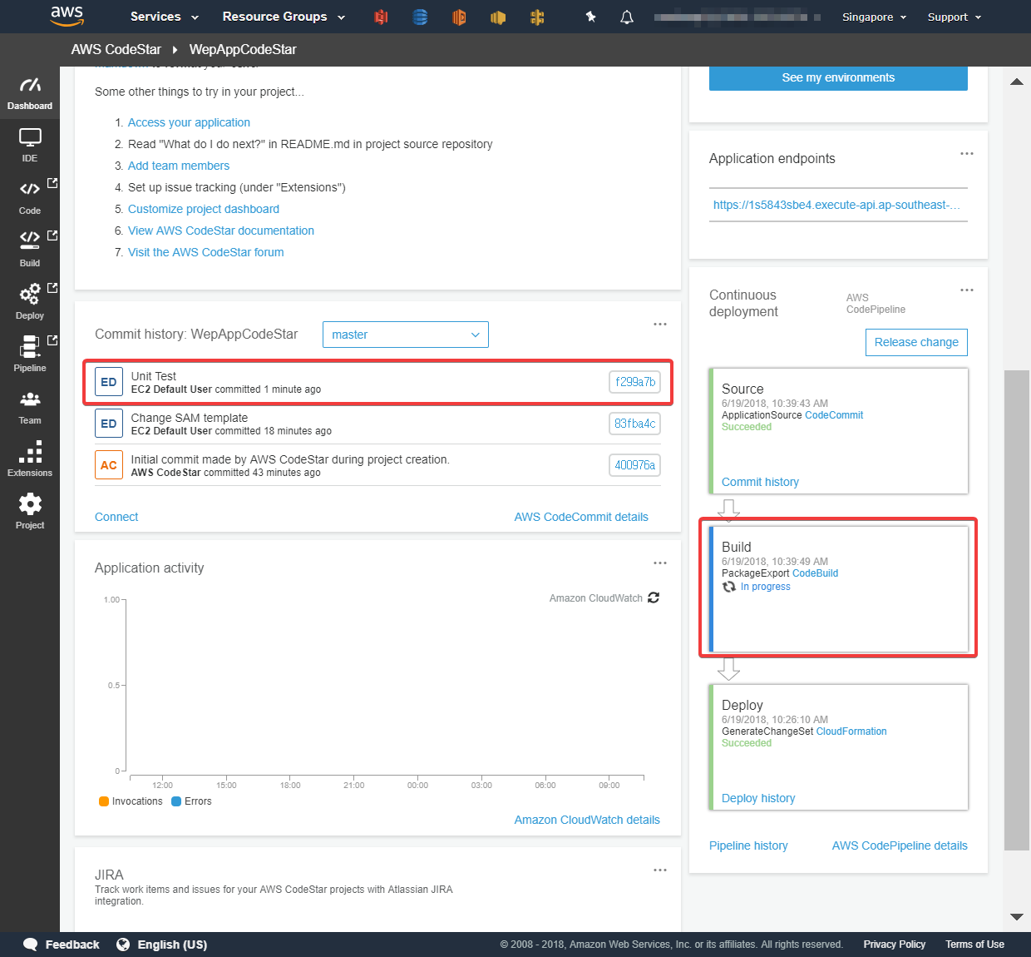Click the Connect link
Screen dimensions: 1031x957
point(116,517)
